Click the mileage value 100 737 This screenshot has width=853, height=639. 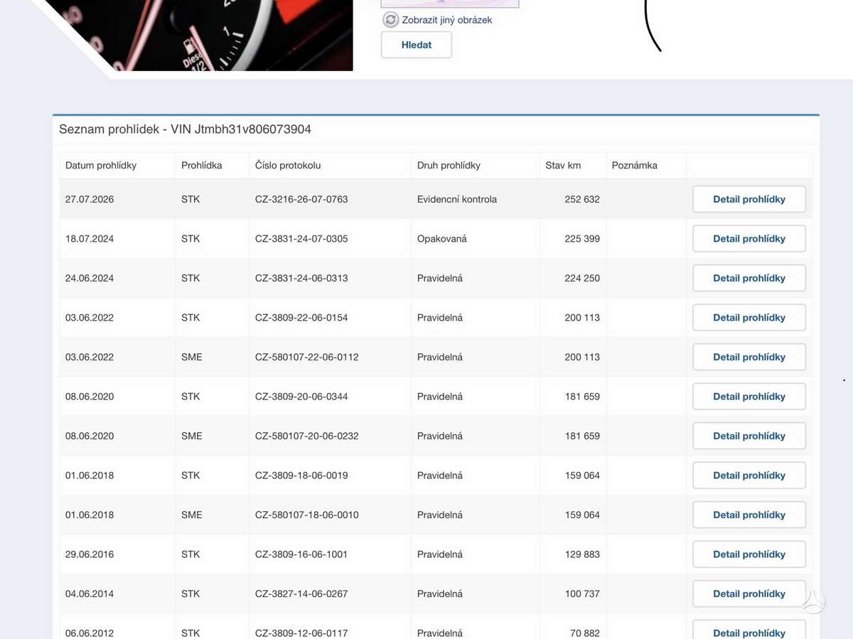[582, 594]
